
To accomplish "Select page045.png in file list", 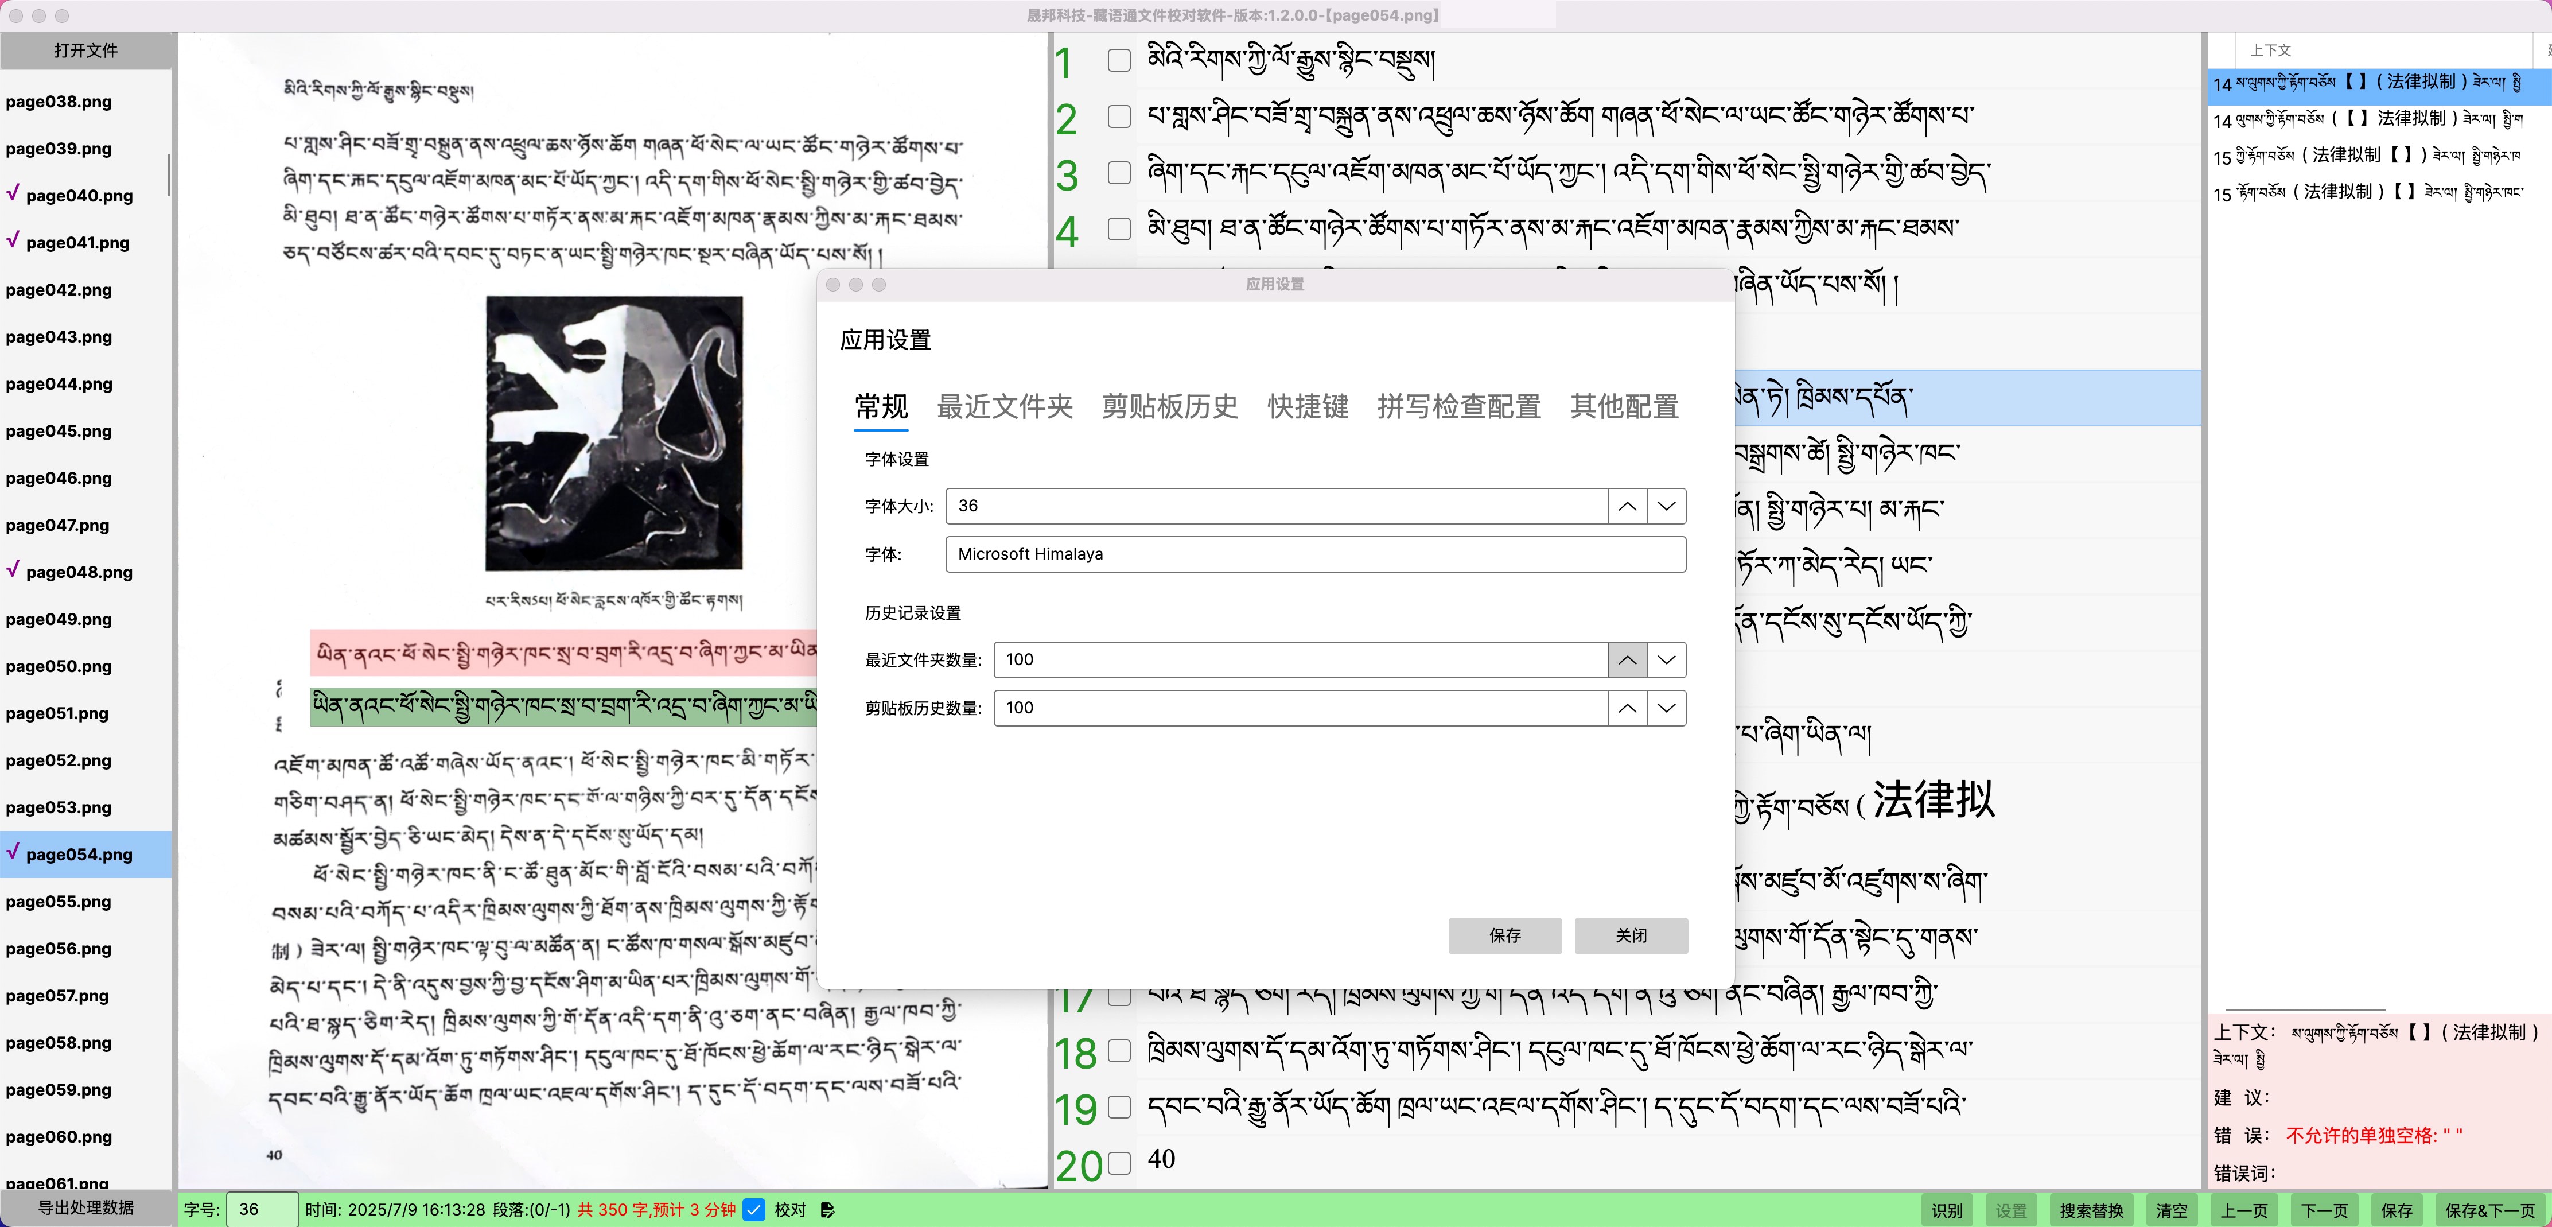I will 85,431.
